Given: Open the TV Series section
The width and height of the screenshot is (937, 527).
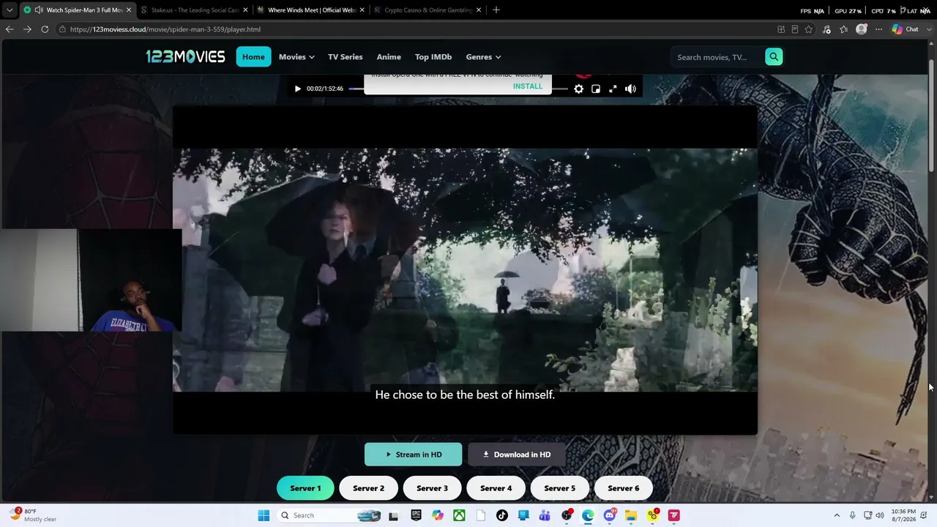Looking at the screenshot, I should 346,56.
